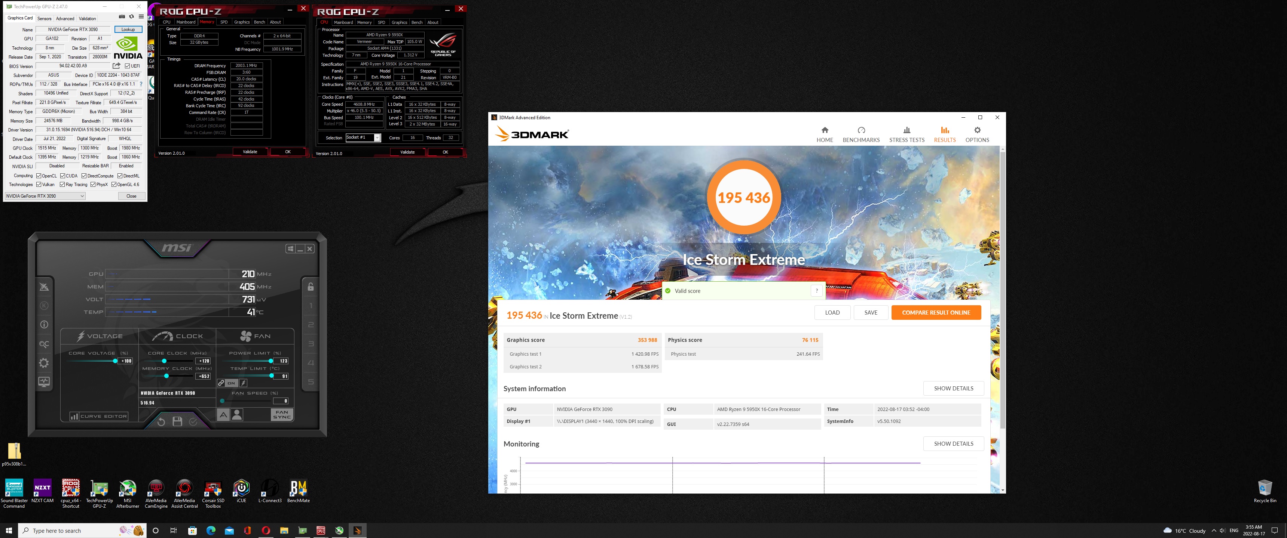
Task: Toggle the CUDA checkbox
Action: [x=62, y=176]
